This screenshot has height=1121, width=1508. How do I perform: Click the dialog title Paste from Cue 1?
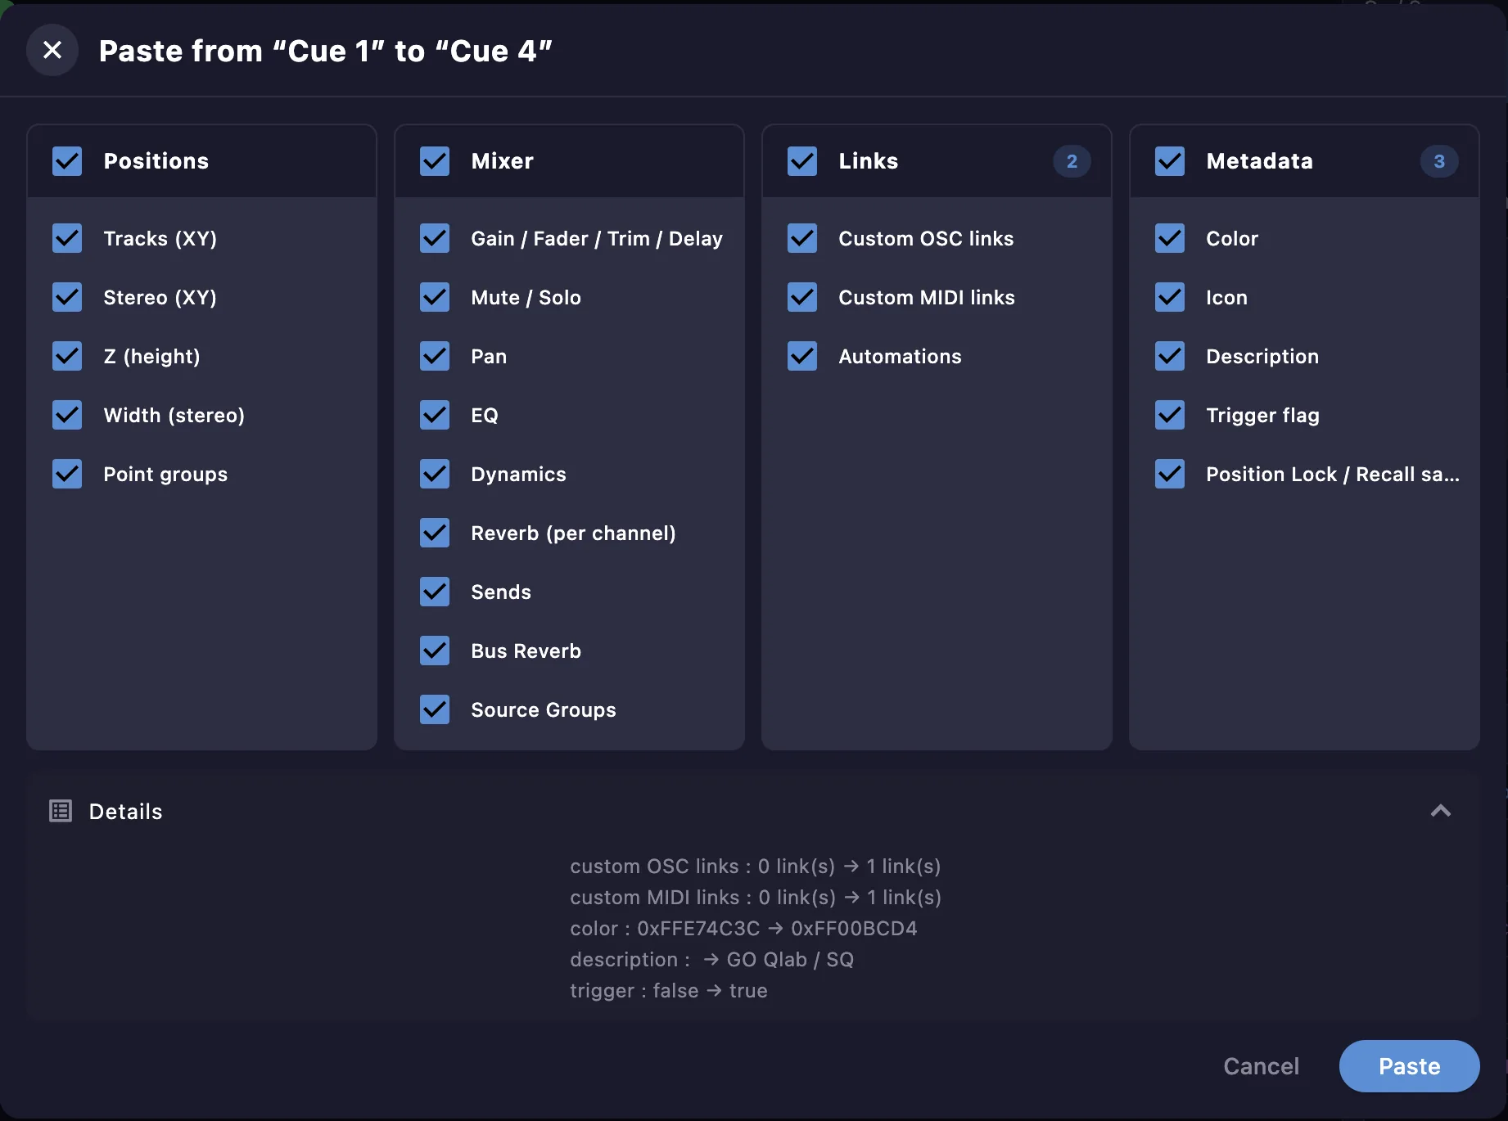326,51
